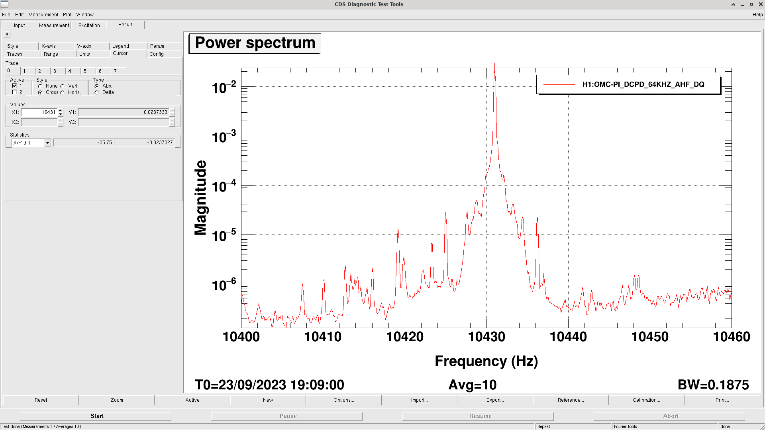Image resolution: width=765 pixels, height=430 pixels.
Task: Select None cursor style
Action: [40, 86]
